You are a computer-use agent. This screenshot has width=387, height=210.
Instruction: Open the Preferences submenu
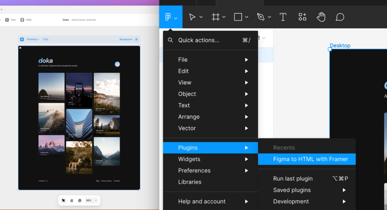(x=211, y=171)
